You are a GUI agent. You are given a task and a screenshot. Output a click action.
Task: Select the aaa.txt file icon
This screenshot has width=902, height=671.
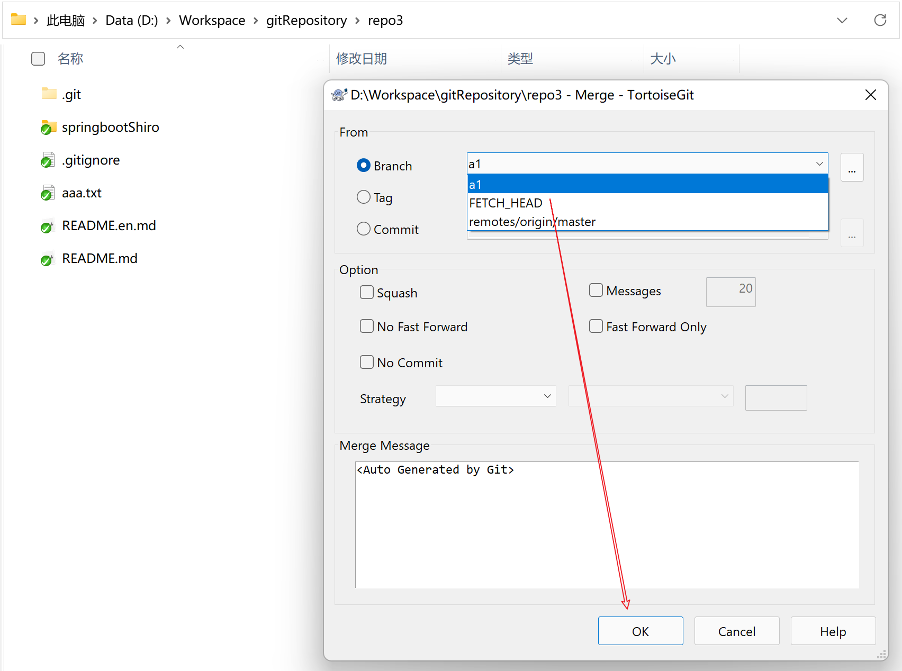click(48, 193)
